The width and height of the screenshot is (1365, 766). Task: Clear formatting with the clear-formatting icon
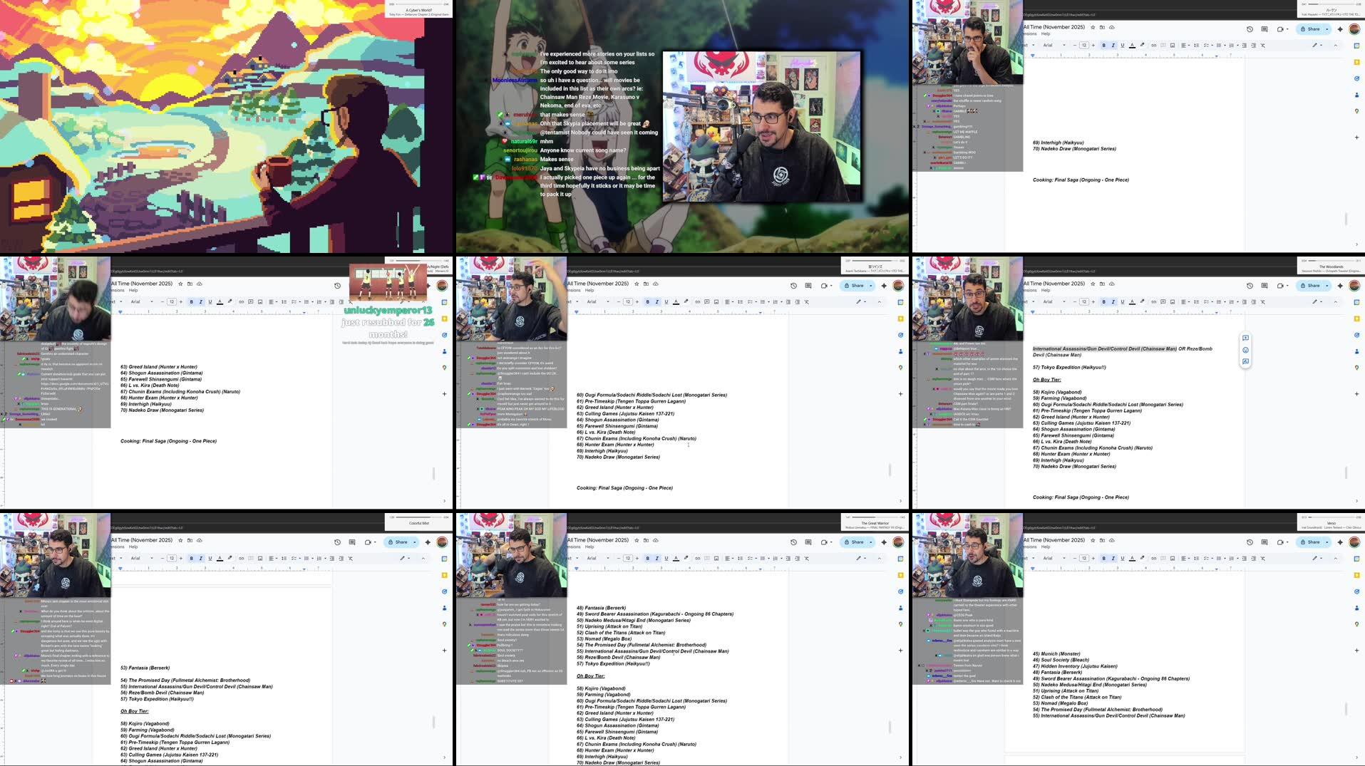click(1264, 44)
